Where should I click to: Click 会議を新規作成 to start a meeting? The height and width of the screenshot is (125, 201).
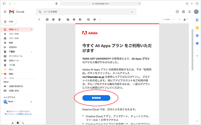[x=16, y=86]
